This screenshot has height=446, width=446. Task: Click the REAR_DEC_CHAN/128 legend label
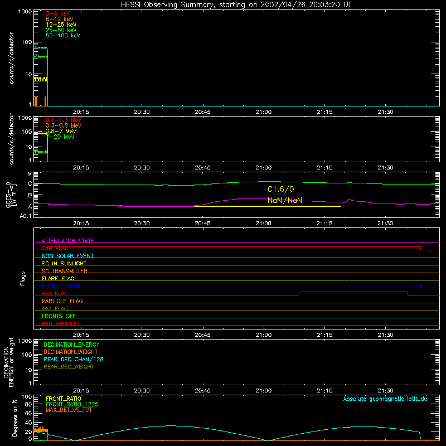(74, 359)
